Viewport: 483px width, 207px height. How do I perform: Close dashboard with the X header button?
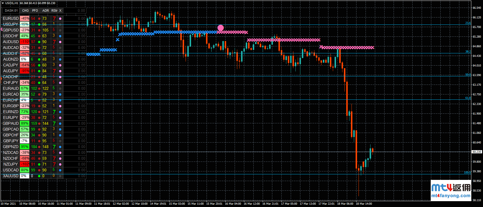[60, 10]
